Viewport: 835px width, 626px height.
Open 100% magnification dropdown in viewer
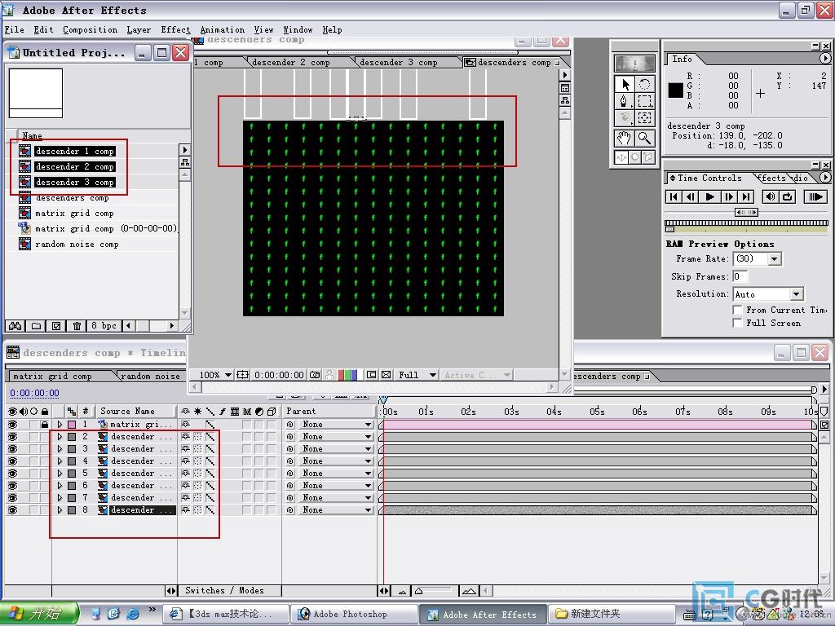click(215, 375)
